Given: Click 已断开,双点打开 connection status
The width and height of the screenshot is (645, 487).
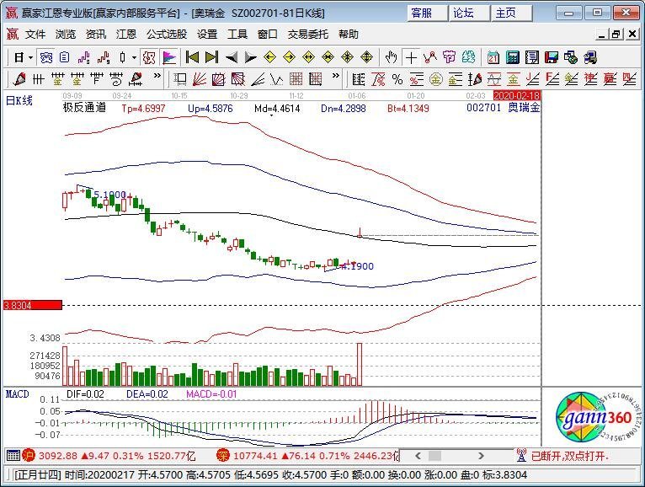Looking at the screenshot, I should pos(569,456).
